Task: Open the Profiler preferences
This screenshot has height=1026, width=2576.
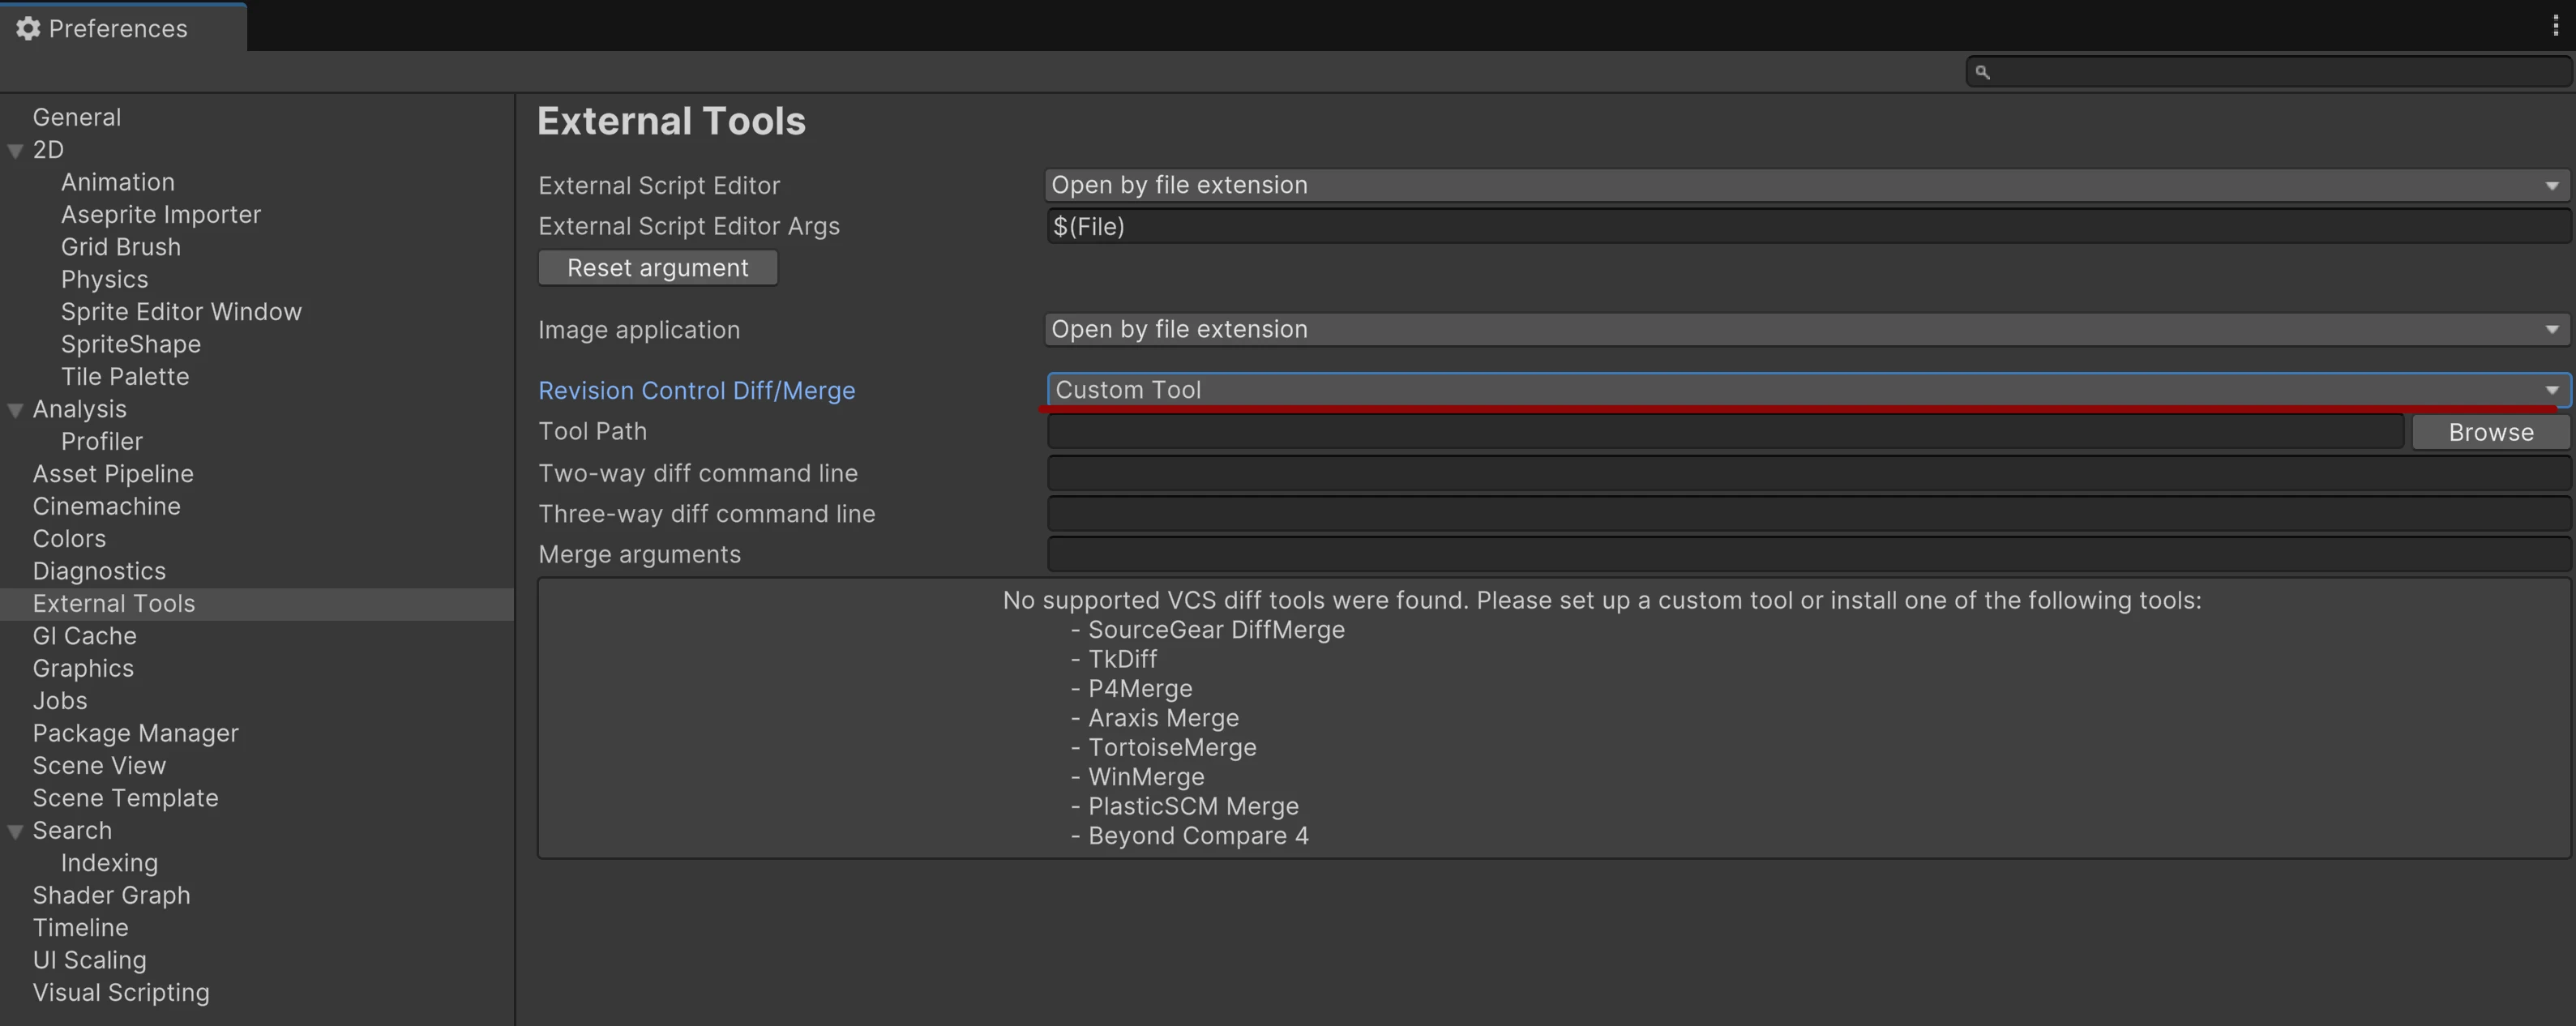Action: pos(102,441)
